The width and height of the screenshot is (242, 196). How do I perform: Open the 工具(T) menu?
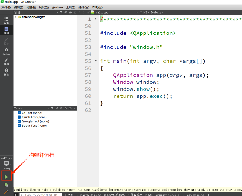point(71,7)
